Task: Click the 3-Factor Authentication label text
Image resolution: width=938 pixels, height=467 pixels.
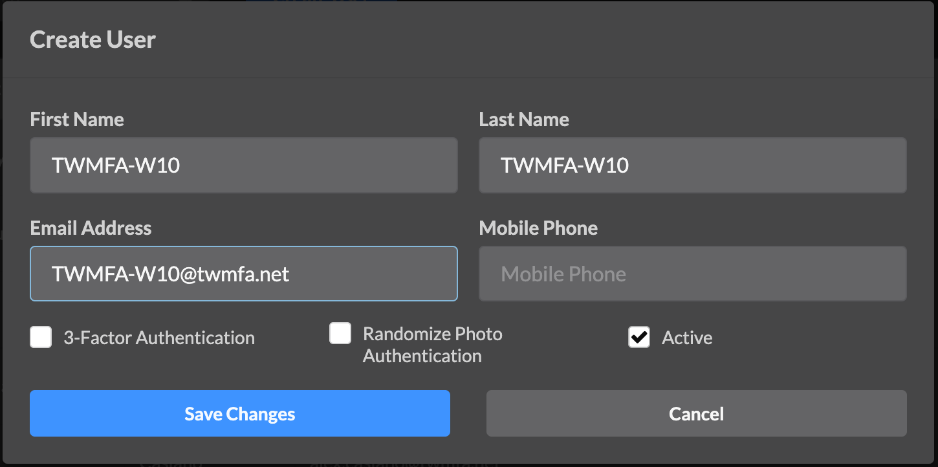Action: (159, 338)
